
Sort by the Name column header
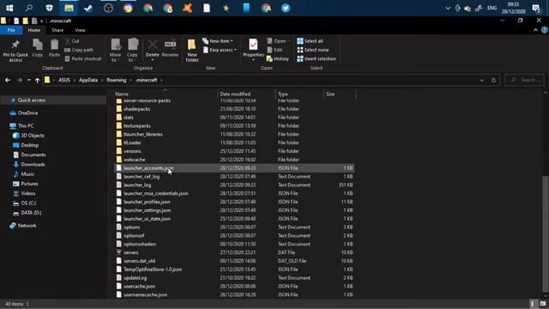pos(166,94)
